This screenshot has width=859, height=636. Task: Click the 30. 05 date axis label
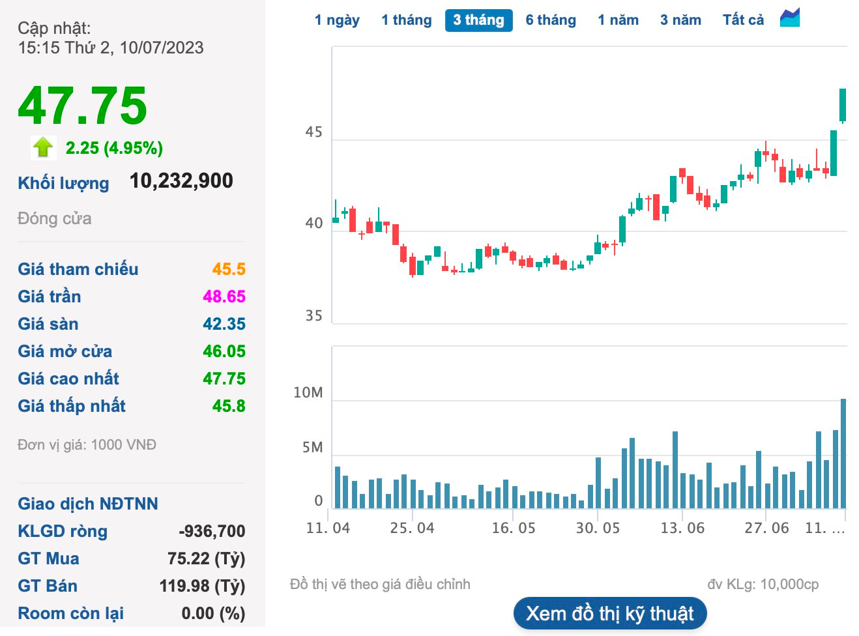click(x=598, y=528)
